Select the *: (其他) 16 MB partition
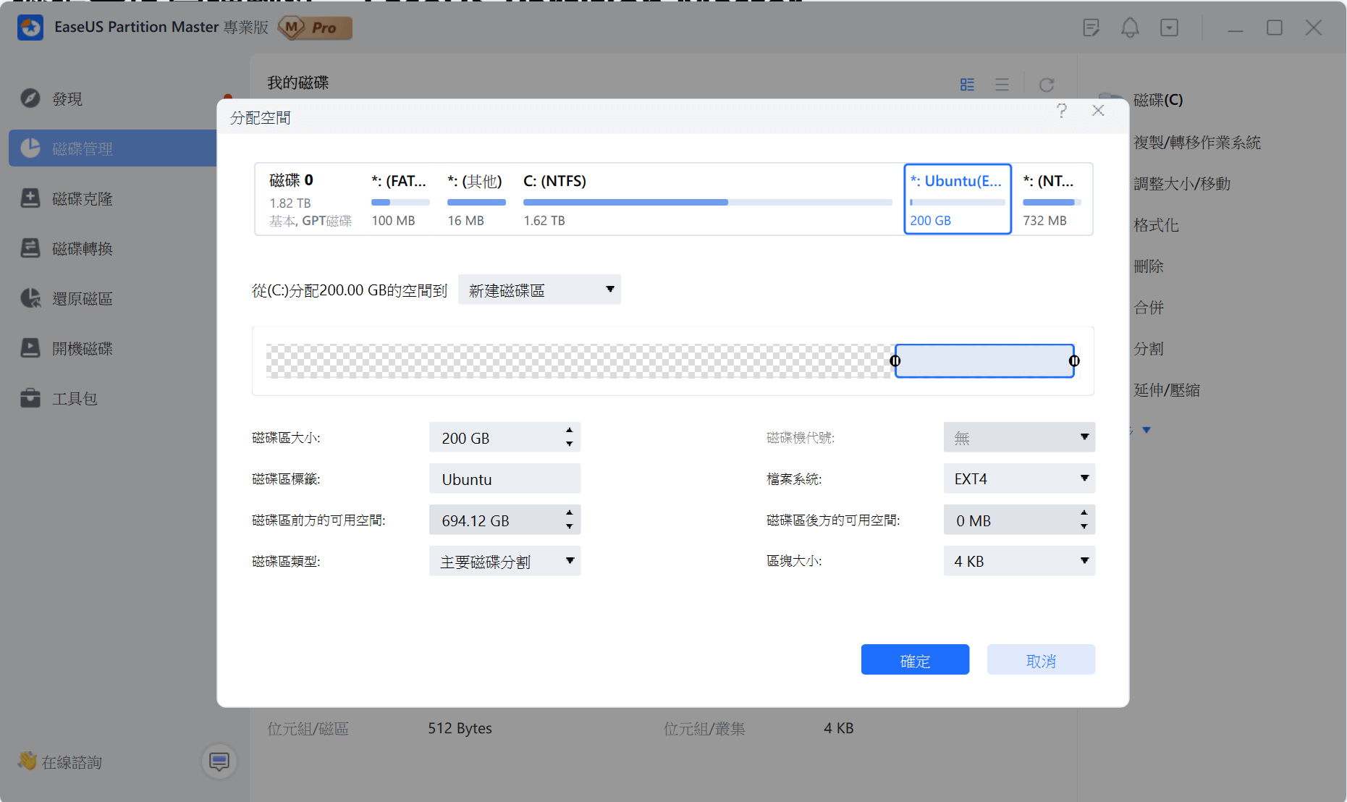 click(x=476, y=200)
